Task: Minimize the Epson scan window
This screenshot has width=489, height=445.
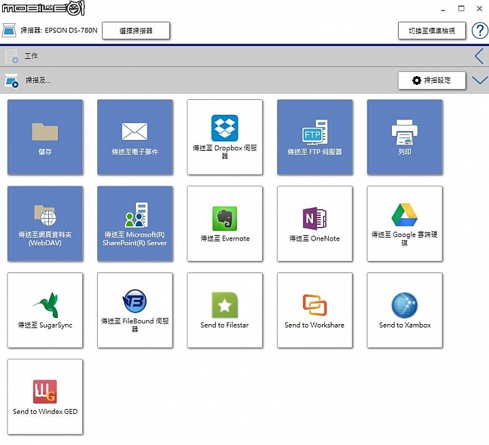Action: 443,9
